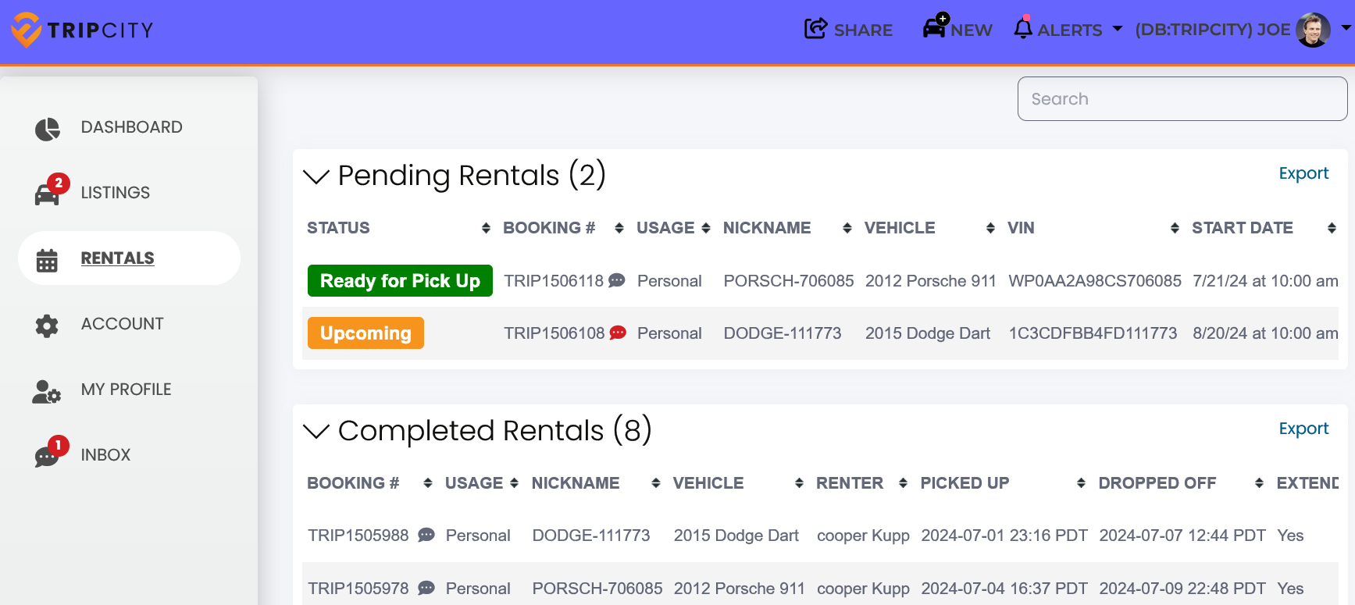Viewport: 1355px width, 605px height.
Task: Click drop-off time 2024-07-07 12:44 PDT
Action: (x=1182, y=536)
